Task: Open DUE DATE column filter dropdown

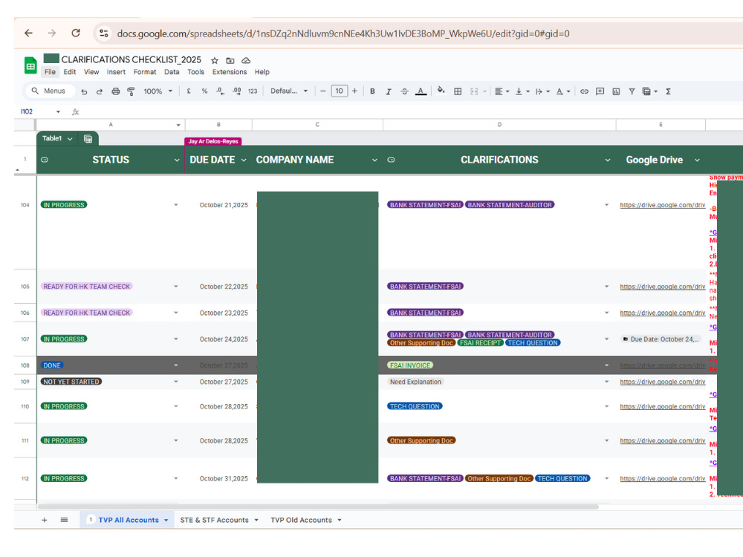Action: pyautogui.click(x=244, y=160)
